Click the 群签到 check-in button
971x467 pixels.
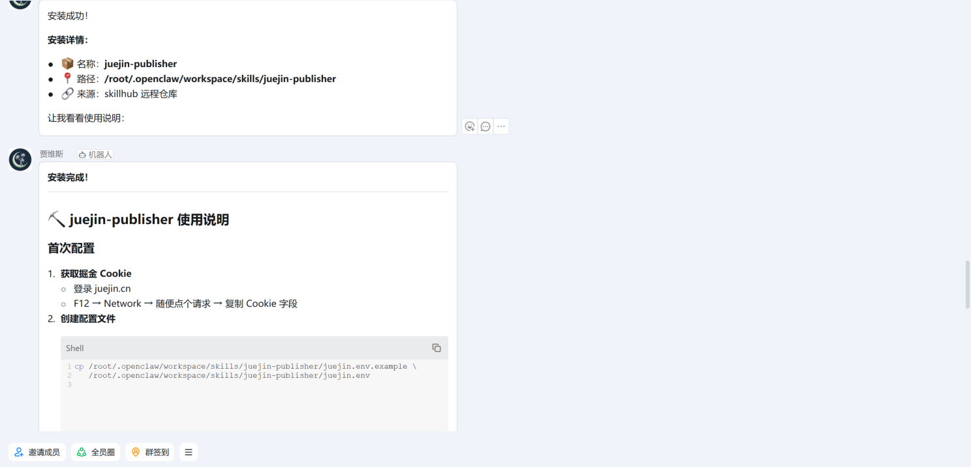(x=149, y=452)
